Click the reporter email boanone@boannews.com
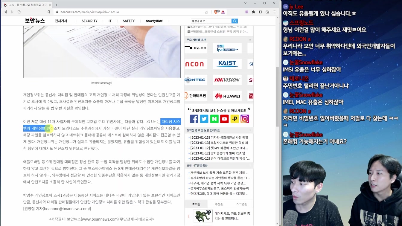 click(66, 209)
